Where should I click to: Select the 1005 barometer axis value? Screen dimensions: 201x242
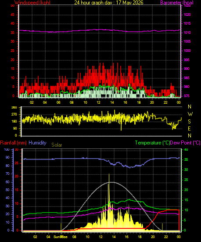187,41
